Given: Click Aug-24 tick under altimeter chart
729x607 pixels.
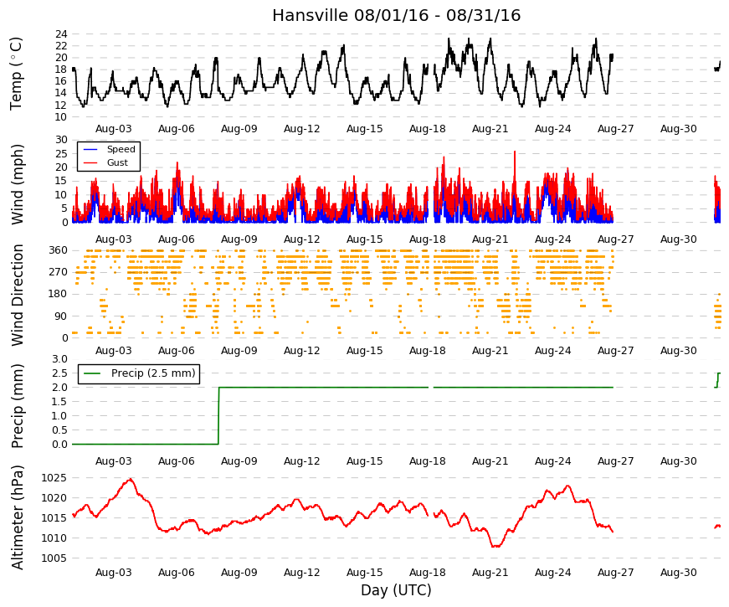Looking at the screenshot, I should (x=552, y=573).
